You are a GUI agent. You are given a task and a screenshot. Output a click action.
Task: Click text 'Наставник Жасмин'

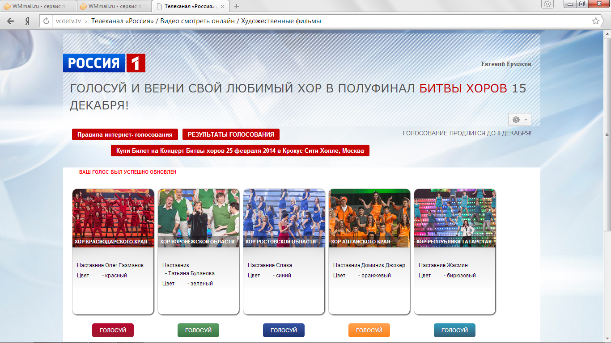pyautogui.click(x=443, y=265)
